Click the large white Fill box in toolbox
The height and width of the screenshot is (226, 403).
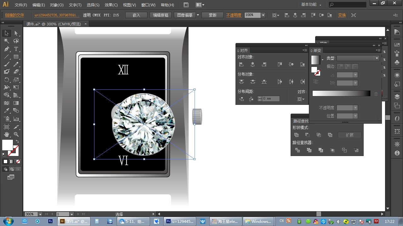(8, 145)
